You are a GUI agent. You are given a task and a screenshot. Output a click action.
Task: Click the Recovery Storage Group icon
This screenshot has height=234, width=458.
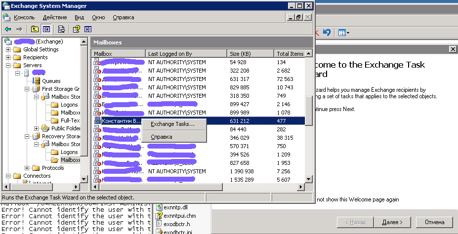point(36,136)
